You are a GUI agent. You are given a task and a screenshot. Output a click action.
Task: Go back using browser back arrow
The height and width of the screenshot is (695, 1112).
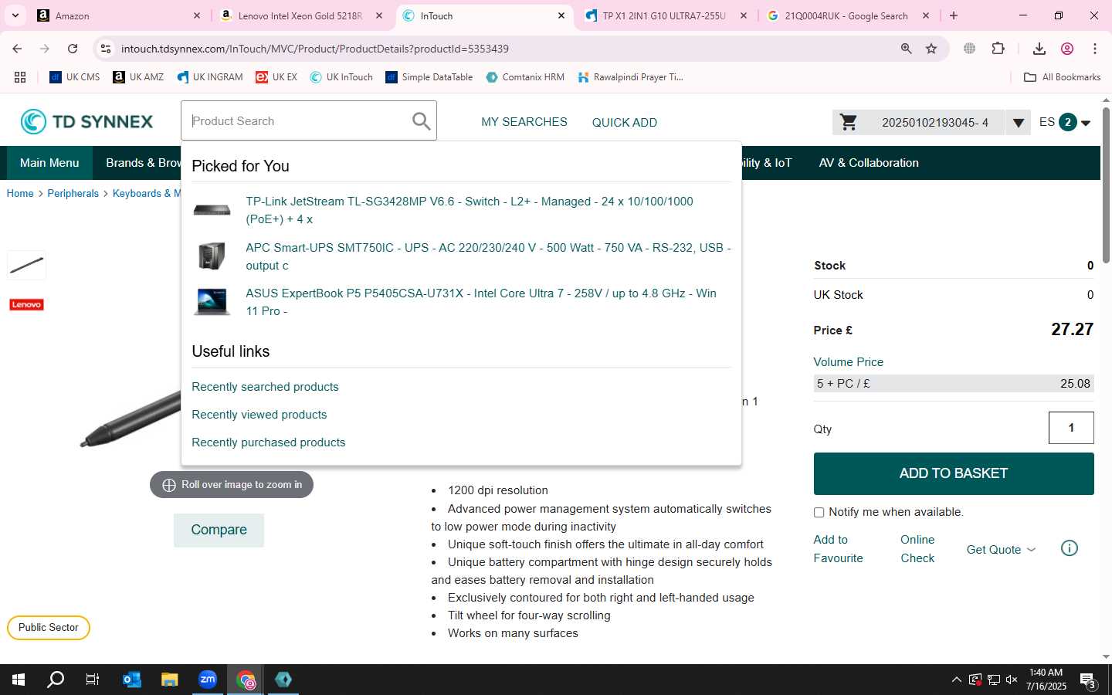tap(17, 48)
